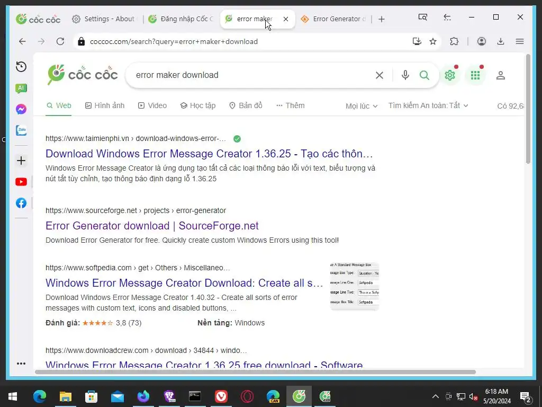The image size is (542, 407).
Task: Open Facebook from the sidebar
Action: pos(21,203)
